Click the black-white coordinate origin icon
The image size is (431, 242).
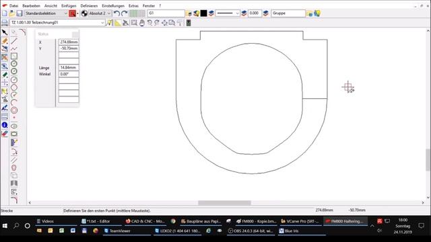pos(84,13)
